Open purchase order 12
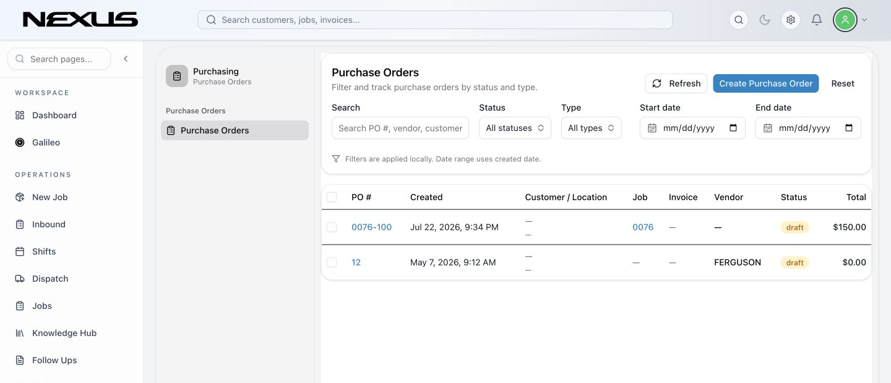This screenshot has width=891, height=383. tap(356, 263)
